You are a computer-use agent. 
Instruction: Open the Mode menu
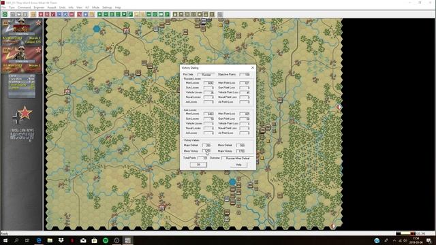tap(95, 7)
